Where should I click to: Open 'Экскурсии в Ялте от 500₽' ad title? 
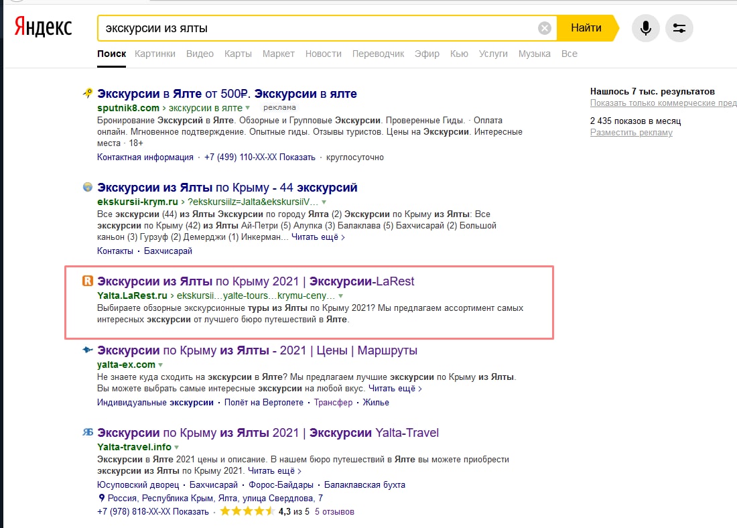(226, 94)
